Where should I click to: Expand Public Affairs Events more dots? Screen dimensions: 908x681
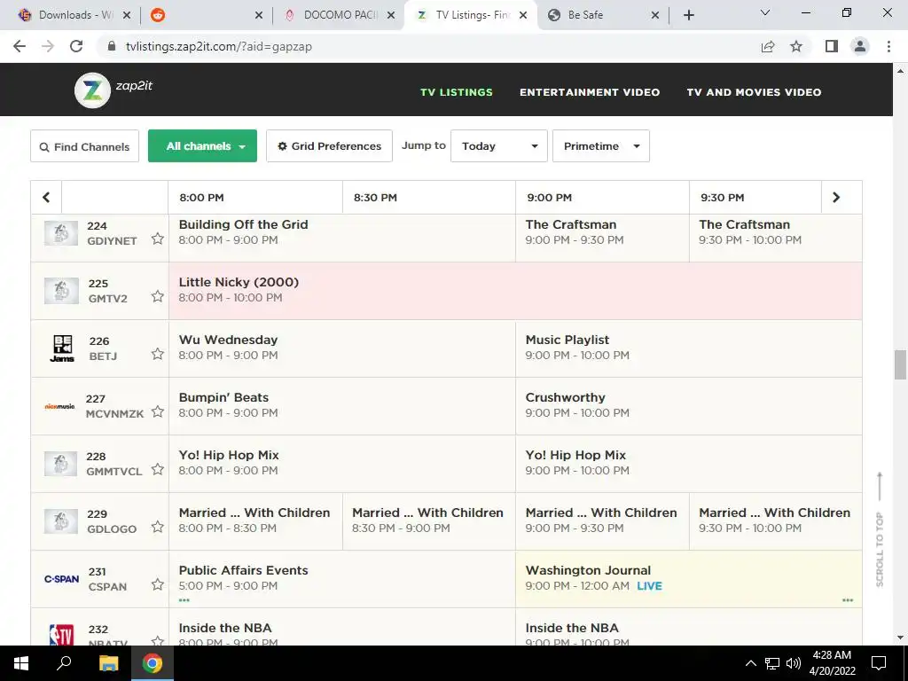[x=184, y=600]
